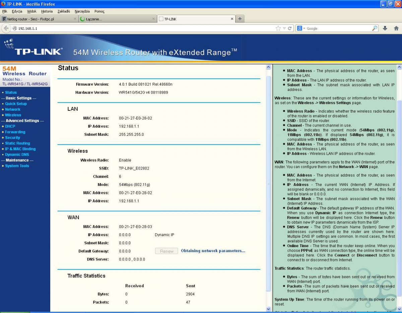Open the Zakładki menu
The image size is (402, 313).
(64, 11)
